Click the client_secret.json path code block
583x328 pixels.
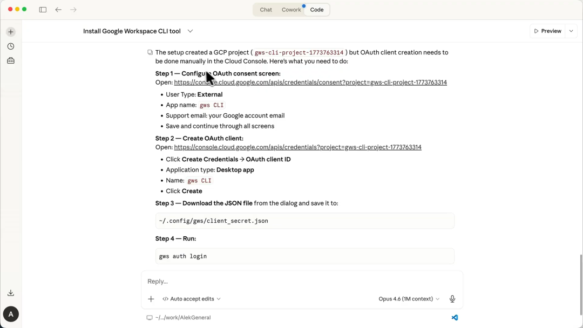click(305, 221)
